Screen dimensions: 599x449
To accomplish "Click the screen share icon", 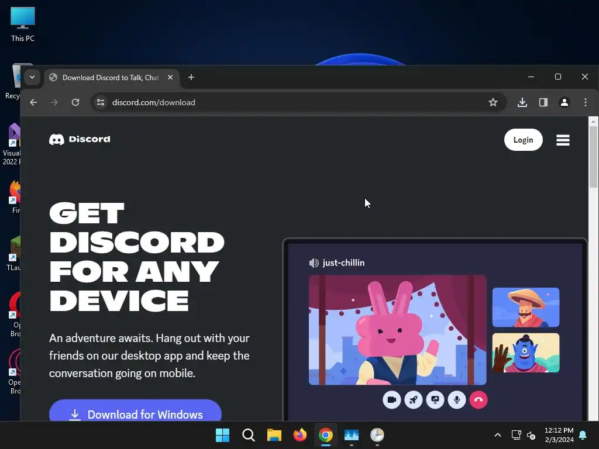I will (x=435, y=400).
